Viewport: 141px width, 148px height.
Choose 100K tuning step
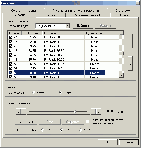81,130
